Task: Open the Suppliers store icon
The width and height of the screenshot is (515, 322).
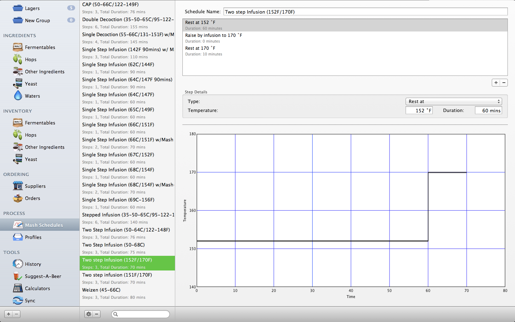Action: coord(18,186)
